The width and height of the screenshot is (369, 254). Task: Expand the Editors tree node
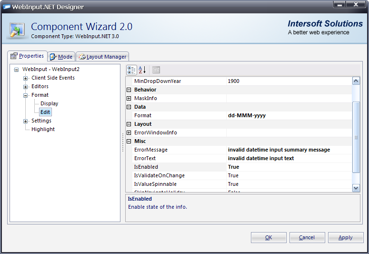click(26, 87)
